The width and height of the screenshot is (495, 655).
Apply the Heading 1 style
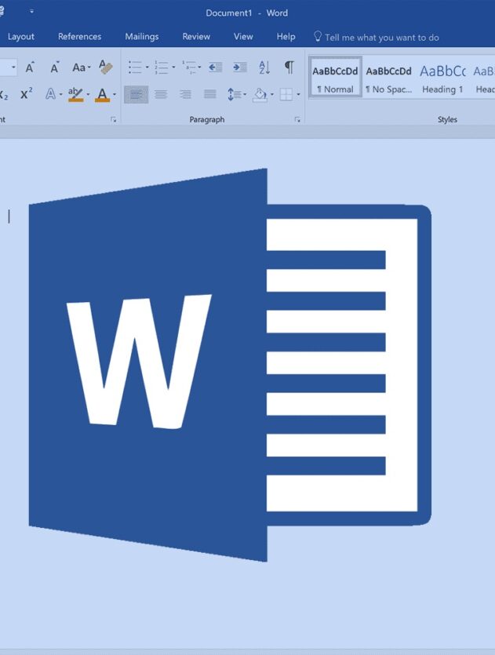(442, 78)
